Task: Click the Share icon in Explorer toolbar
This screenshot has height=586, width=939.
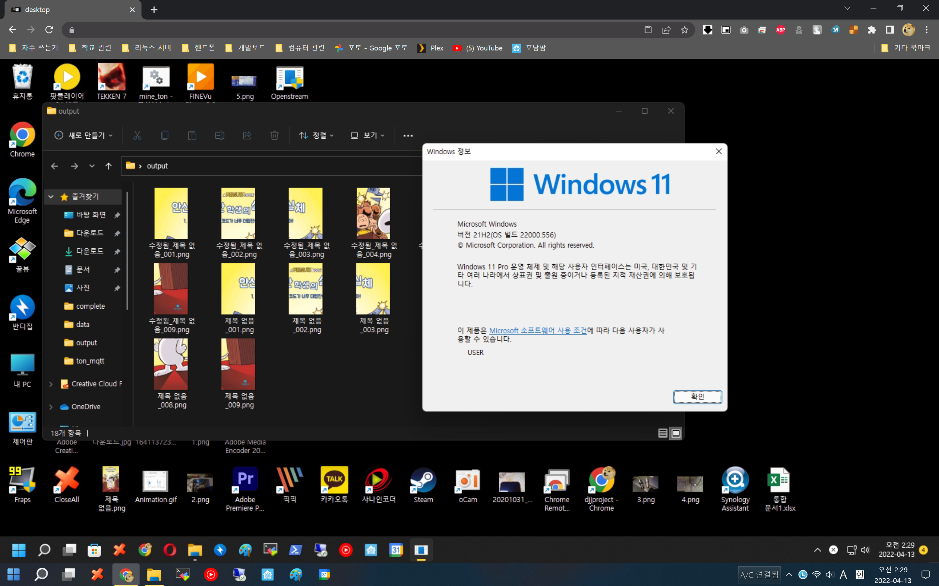Action: point(247,135)
